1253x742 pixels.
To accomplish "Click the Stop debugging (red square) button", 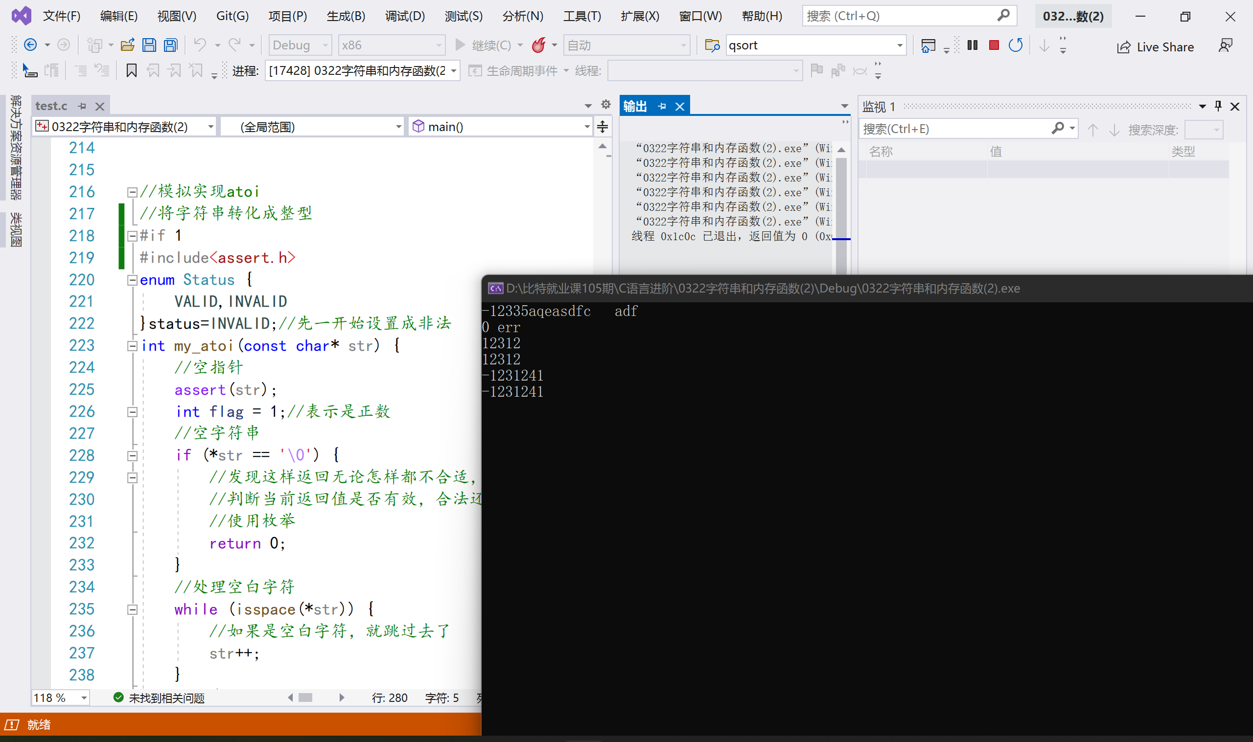I will [992, 45].
